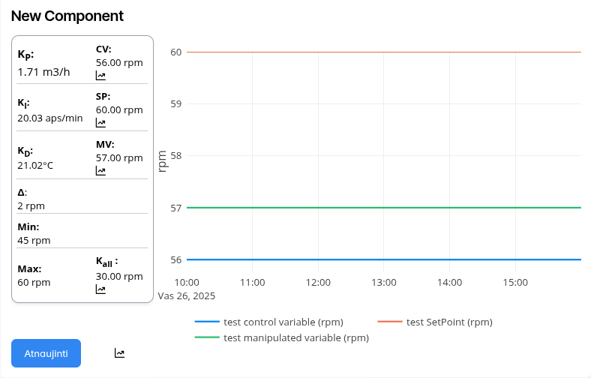This screenshot has height=378, width=591.
Task: Toggle test SetPoint legend entry
Action: tap(448, 322)
